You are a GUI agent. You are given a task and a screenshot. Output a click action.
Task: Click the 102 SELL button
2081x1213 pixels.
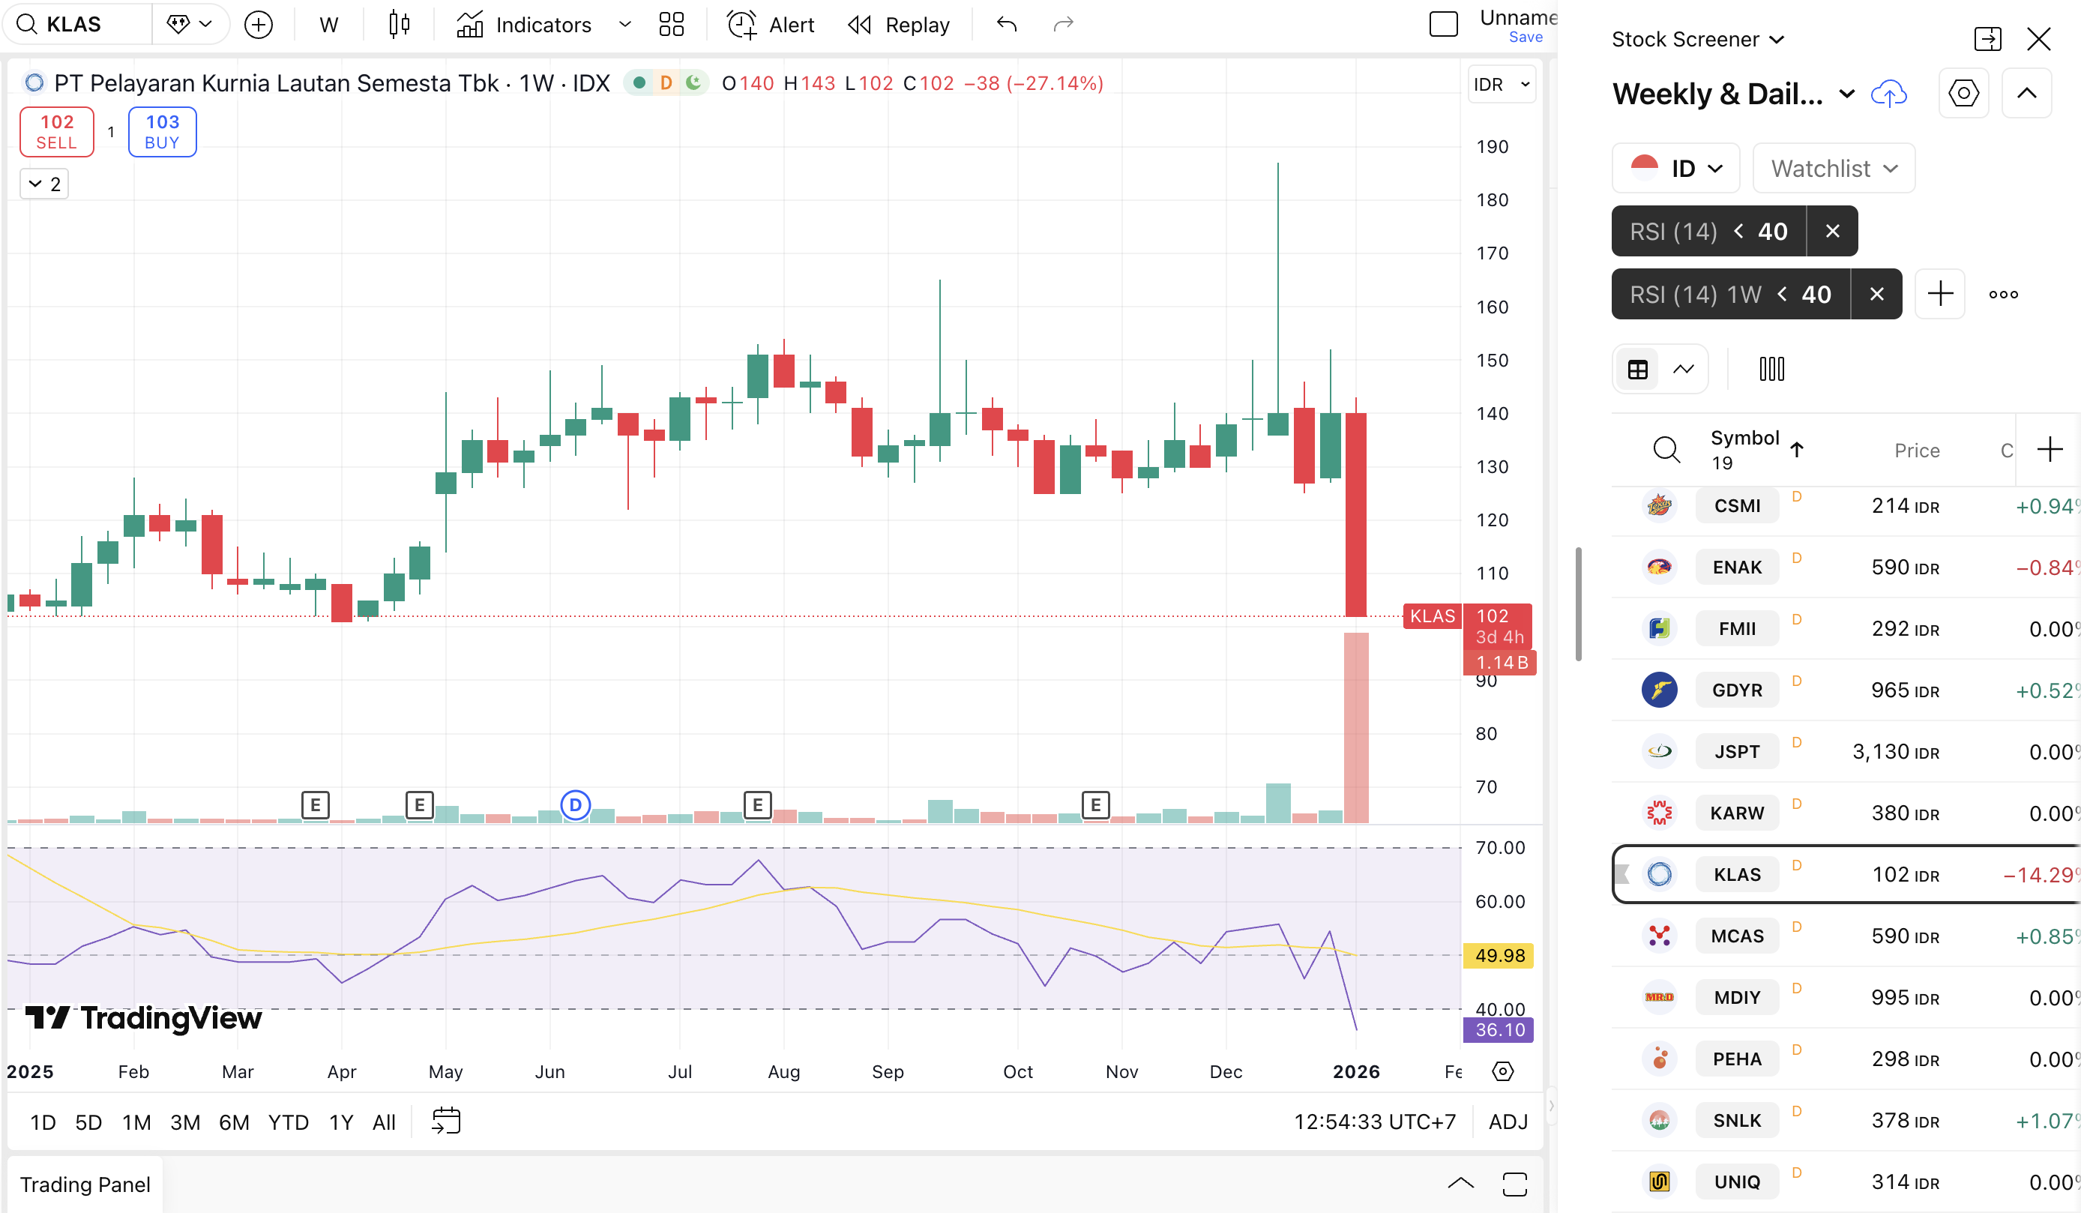coord(56,131)
